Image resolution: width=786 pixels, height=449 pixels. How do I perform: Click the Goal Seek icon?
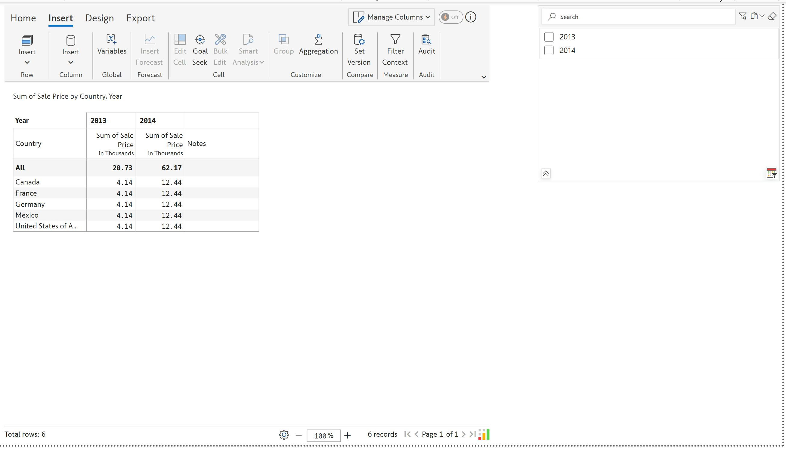click(x=200, y=40)
